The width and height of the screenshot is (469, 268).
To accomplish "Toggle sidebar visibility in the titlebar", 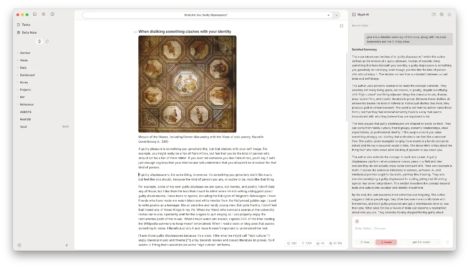I will pyautogui.click(x=52, y=14).
